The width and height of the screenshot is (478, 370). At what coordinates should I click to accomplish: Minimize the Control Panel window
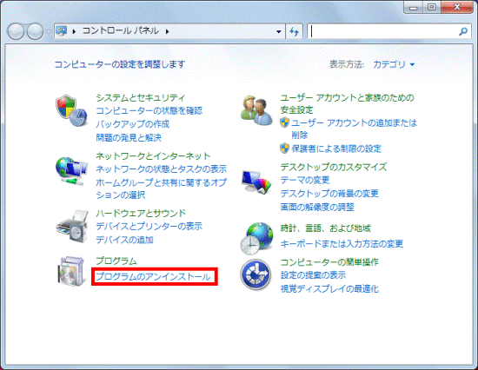click(x=414, y=7)
